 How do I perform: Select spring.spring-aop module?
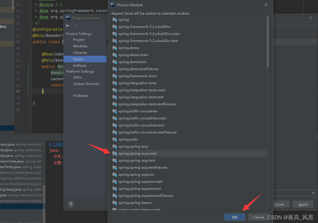point(189,146)
